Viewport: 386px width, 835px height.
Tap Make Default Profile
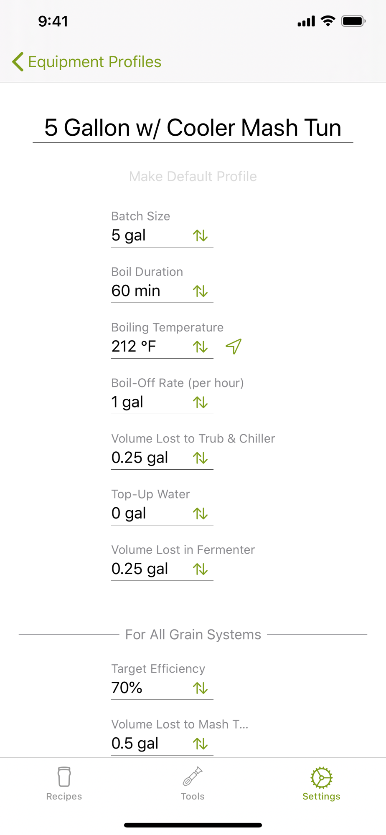(x=193, y=176)
